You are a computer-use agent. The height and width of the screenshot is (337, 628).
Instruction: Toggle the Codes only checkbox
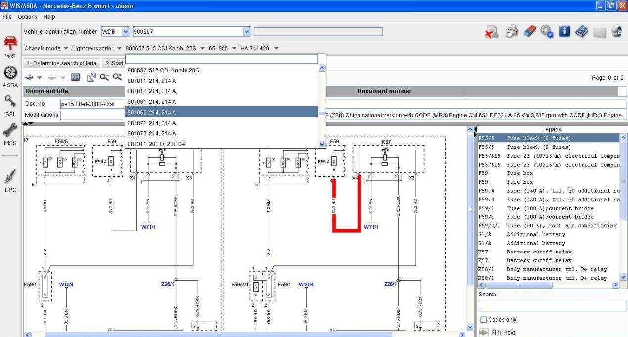[x=484, y=320]
